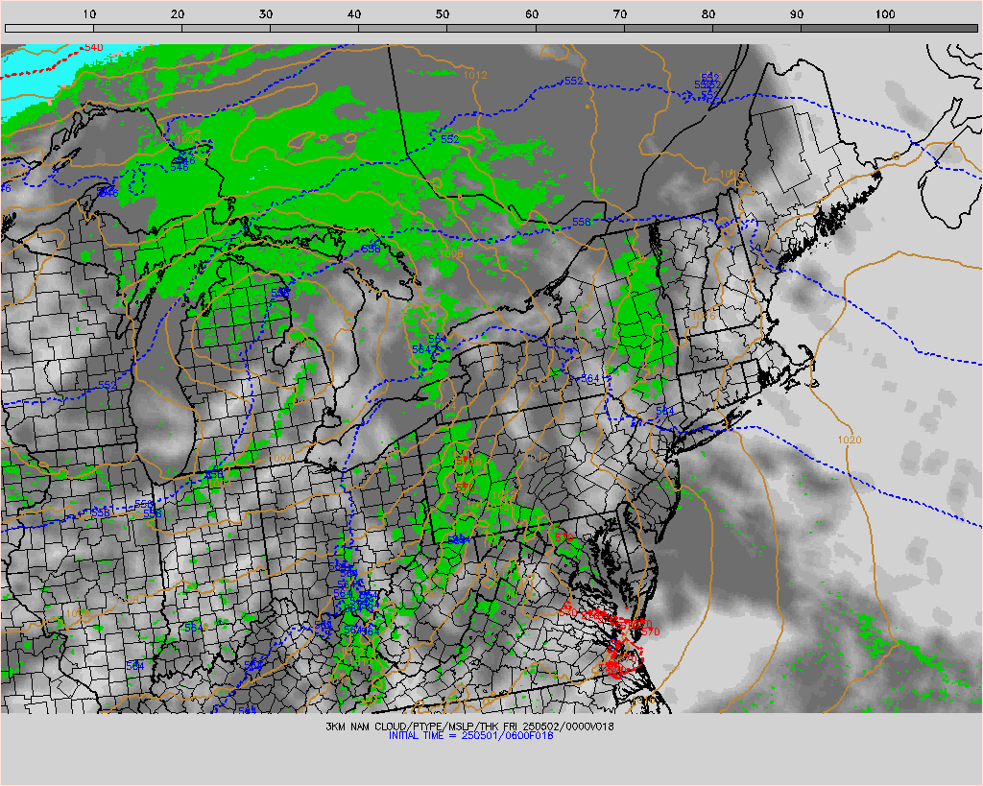Click the "3KM NAM CLOUD/PTYPE/MSLP/THK" title line
Screen dimensions: 983x786
469,726
